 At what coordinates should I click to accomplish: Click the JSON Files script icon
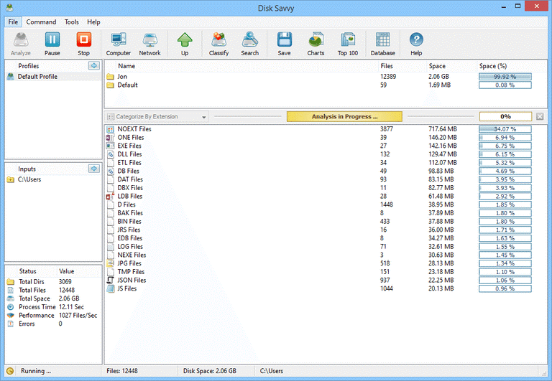coord(110,280)
